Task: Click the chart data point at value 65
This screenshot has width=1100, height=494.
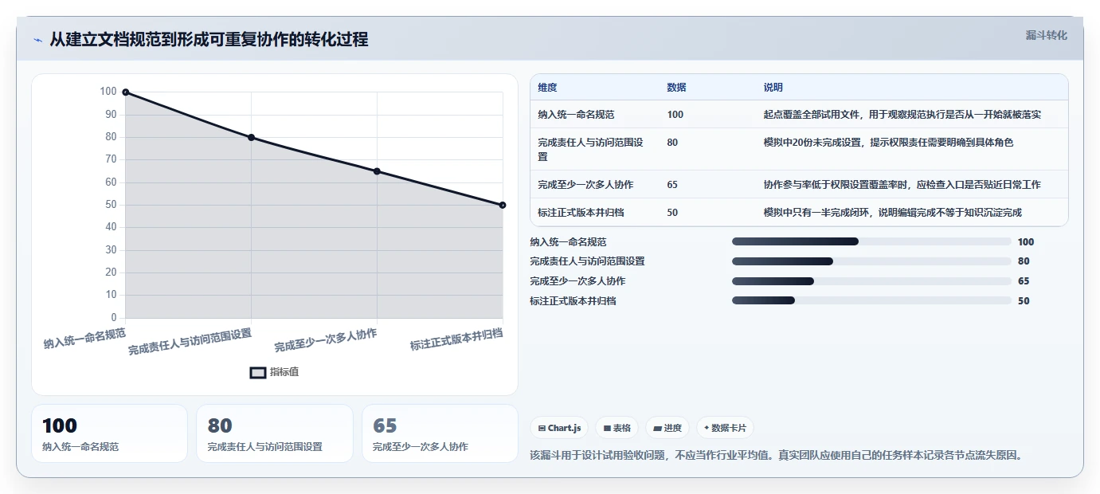Action: 377,171
